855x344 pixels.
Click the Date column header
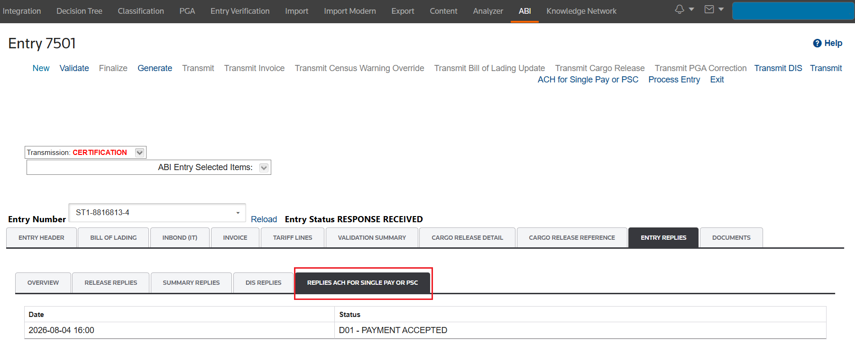[x=179, y=315]
